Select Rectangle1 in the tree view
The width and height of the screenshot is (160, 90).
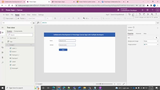click(15, 68)
